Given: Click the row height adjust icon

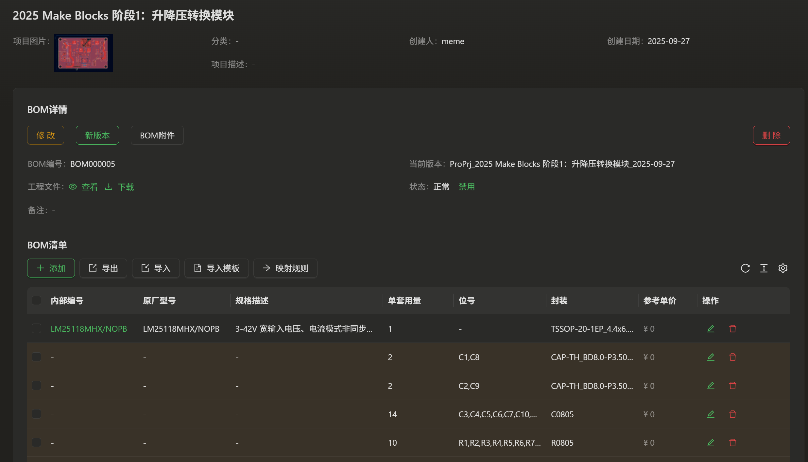Looking at the screenshot, I should [764, 268].
